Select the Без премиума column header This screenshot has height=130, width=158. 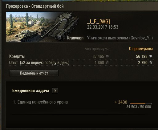point(97,49)
